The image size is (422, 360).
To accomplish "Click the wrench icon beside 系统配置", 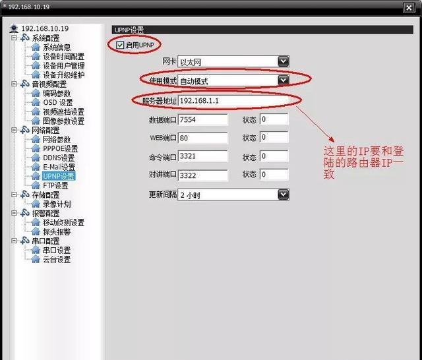I will pyautogui.click(x=25, y=38).
